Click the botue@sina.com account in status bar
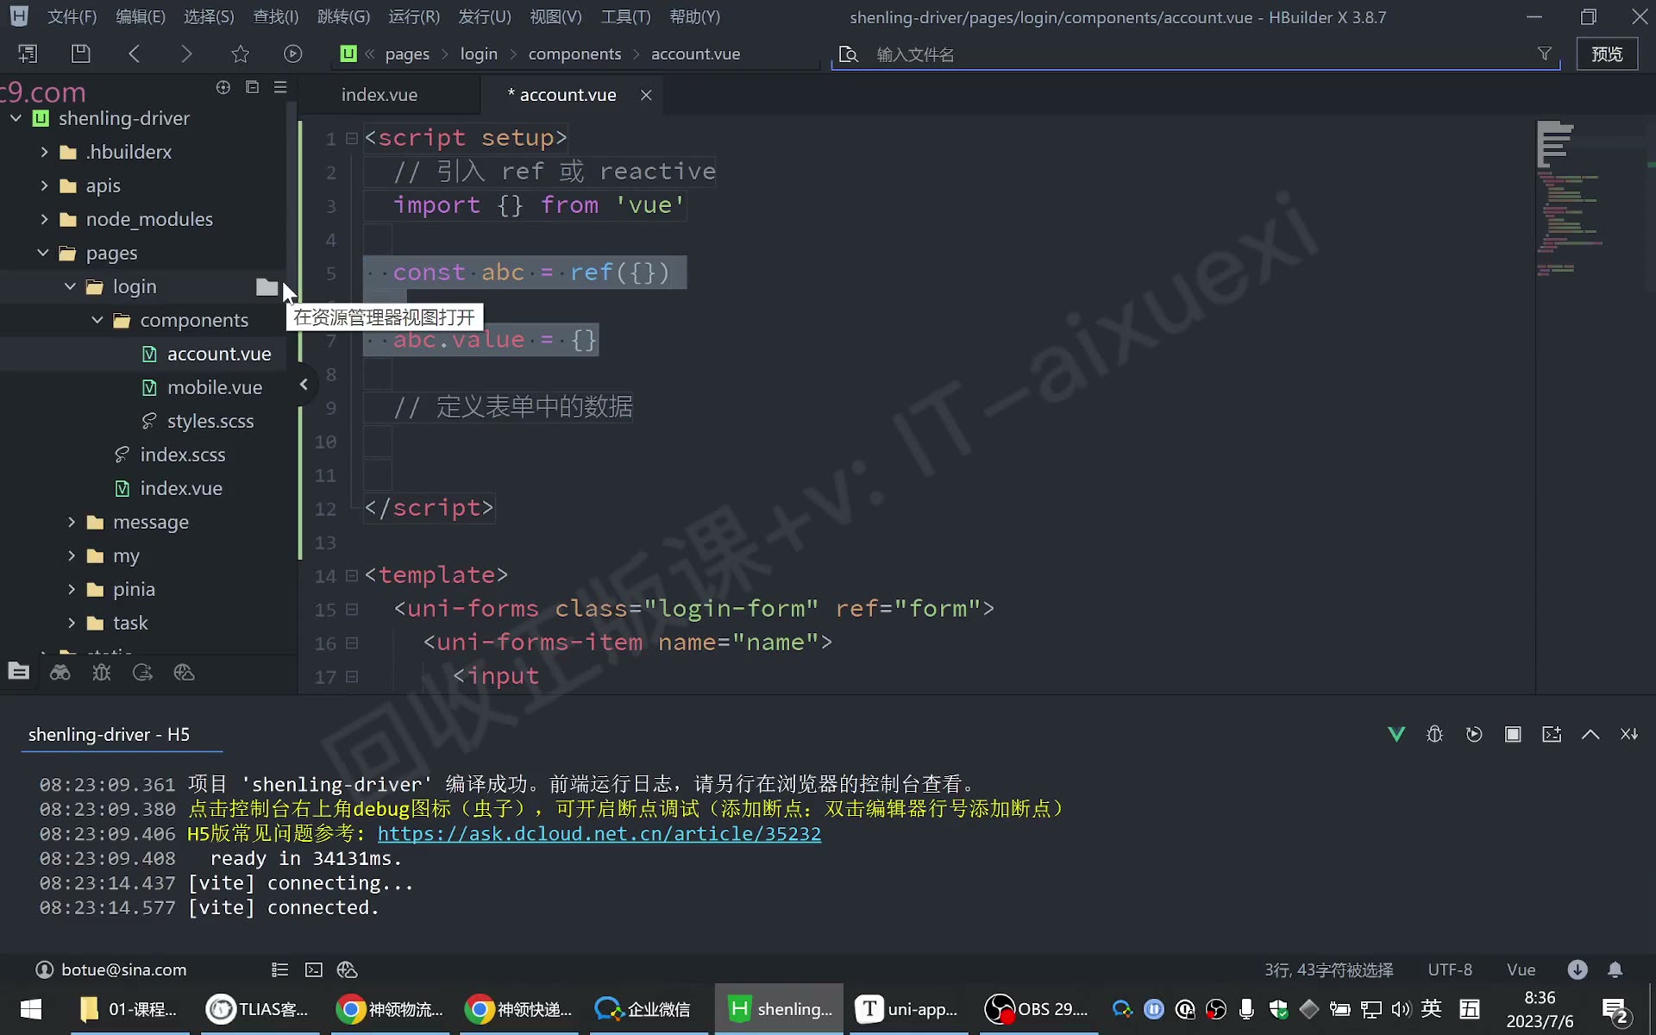The image size is (1656, 1035). (x=111, y=969)
